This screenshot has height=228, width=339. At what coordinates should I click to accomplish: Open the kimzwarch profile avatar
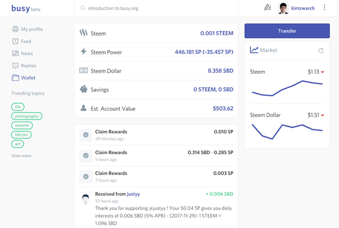(x=283, y=9)
